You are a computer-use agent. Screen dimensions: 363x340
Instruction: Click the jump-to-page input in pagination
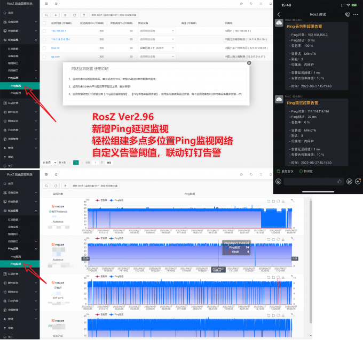[x=96, y=163]
